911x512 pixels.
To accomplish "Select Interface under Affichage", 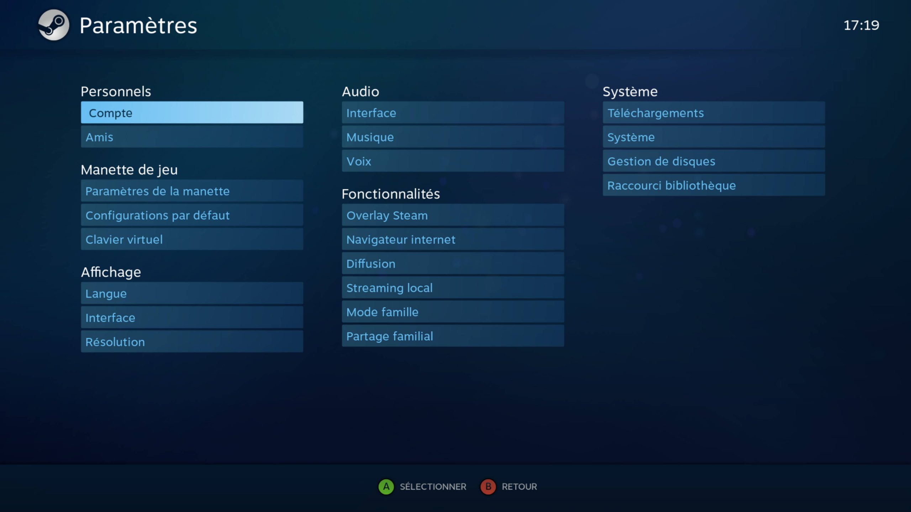I will click(x=192, y=317).
